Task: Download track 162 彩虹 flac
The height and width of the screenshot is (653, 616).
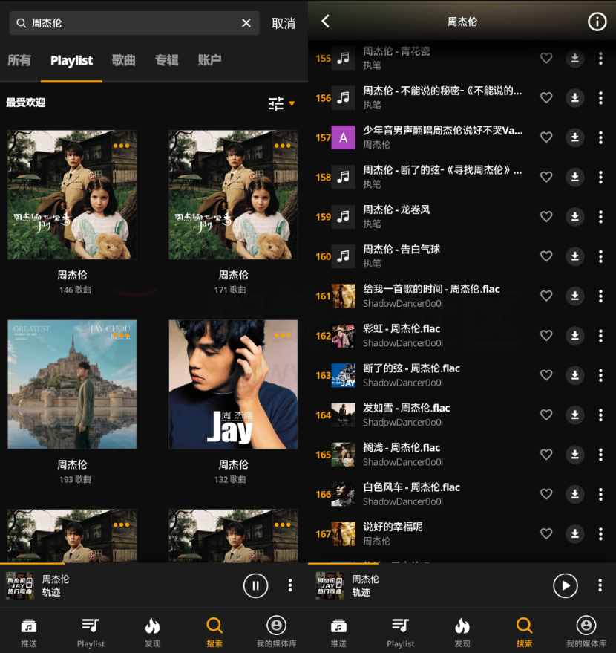Action: [x=575, y=335]
